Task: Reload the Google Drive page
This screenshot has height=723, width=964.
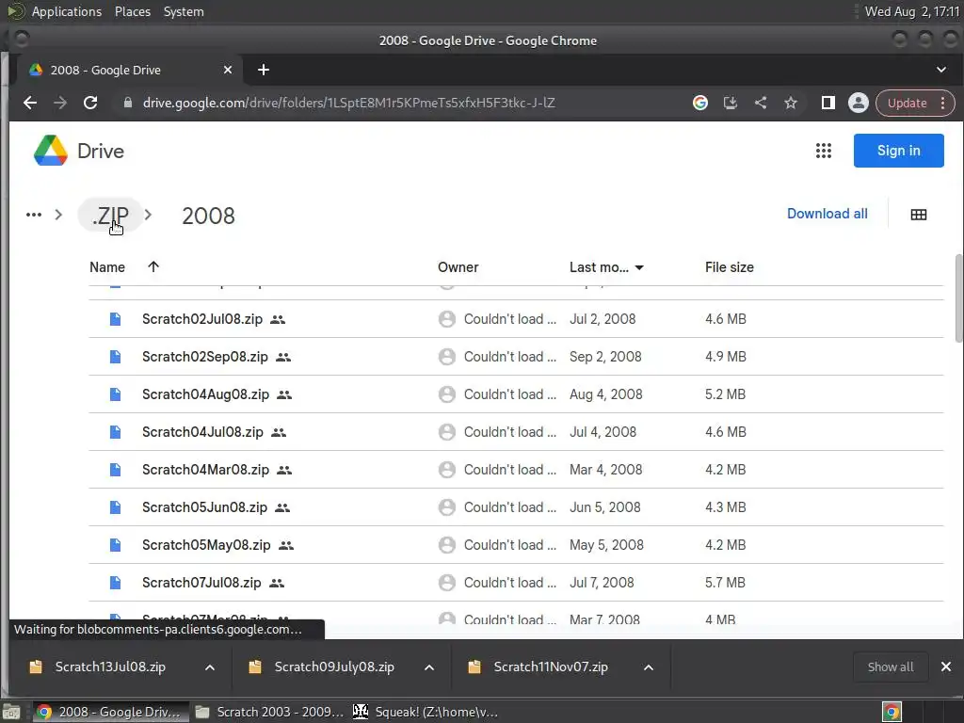Action: coord(90,103)
